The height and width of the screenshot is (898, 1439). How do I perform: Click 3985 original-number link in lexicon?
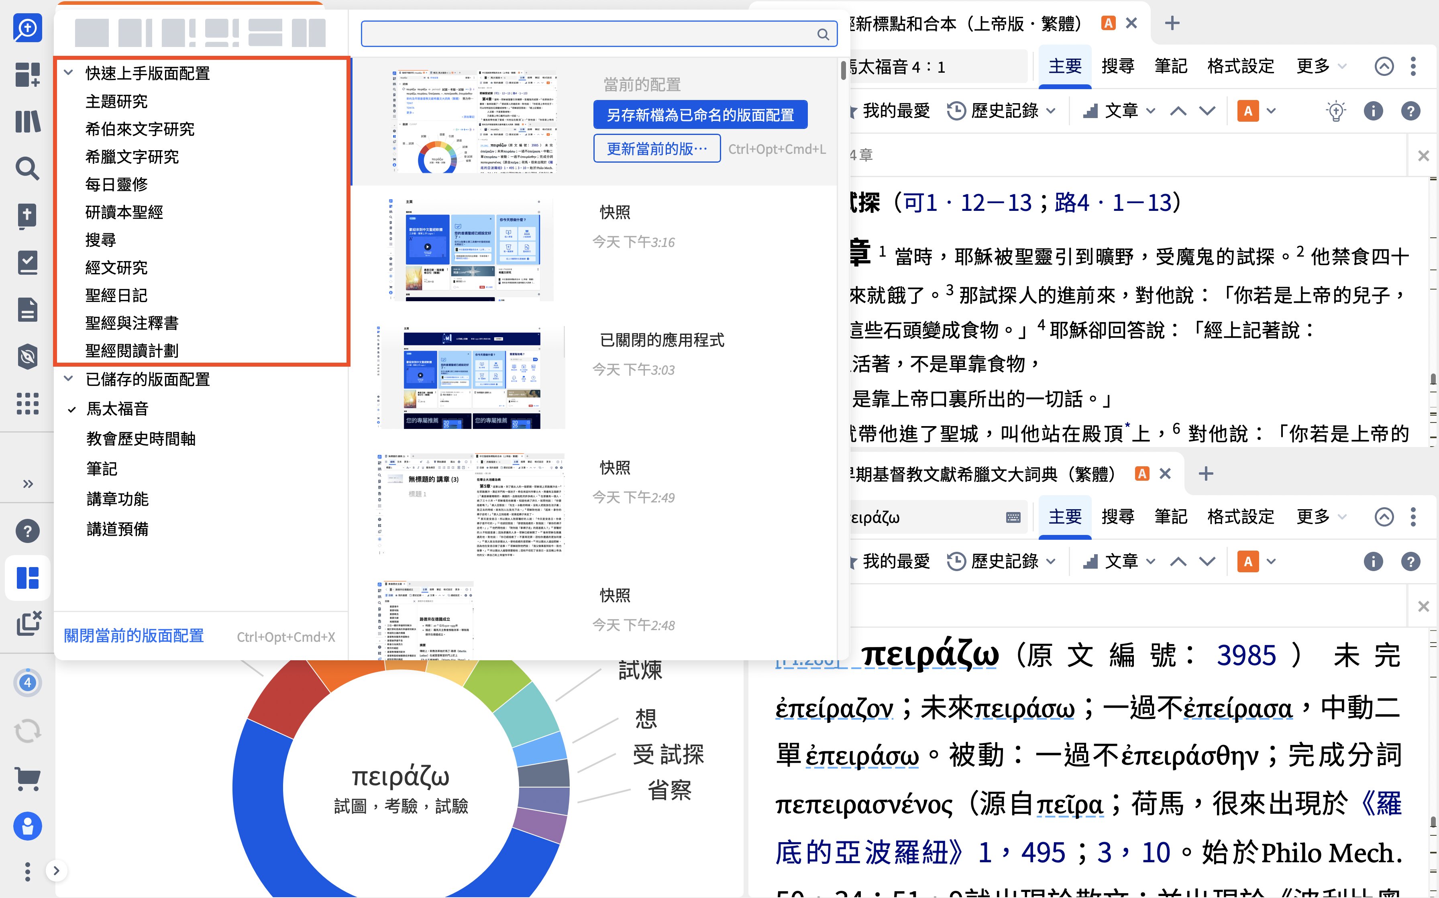pyautogui.click(x=1246, y=656)
